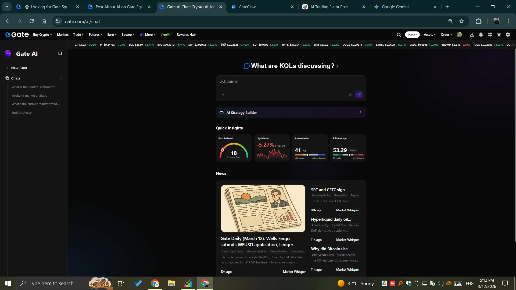Open the Assets dropdown in header
516x290 pixels.
point(429,35)
